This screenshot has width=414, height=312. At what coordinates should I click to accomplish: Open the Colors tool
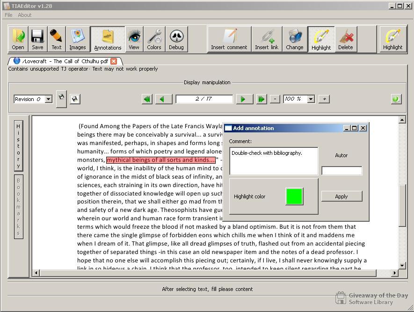pos(154,39)
